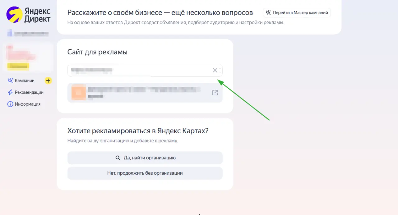Add a new campaign with yellow plus
This screenshot has width=398, height=215.
tap(48, 81)
